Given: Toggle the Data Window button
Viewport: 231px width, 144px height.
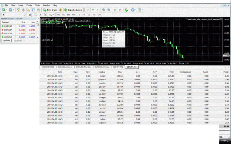Looking at the screenshot, I should click(23, 10).
